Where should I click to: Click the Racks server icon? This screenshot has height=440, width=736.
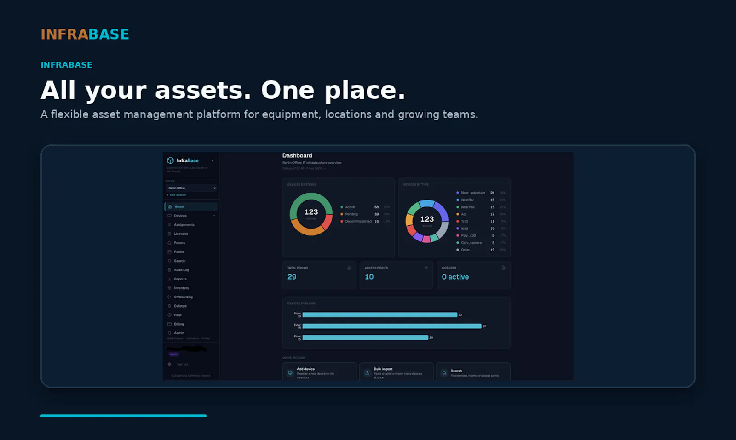(169, 252)
